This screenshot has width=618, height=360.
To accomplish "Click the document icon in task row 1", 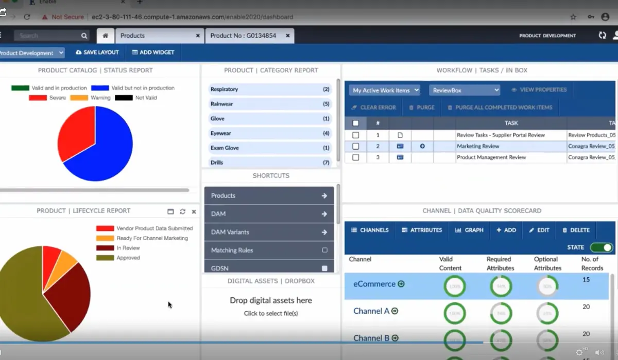I will pos(400,135).
